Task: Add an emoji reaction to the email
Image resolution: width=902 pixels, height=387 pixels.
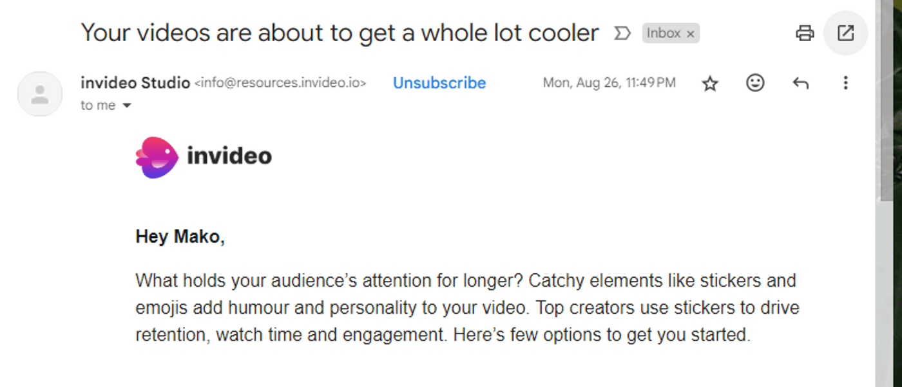Action: click(755, 83)
